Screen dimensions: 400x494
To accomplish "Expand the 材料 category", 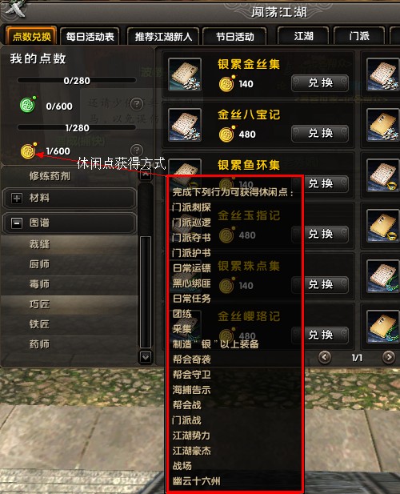I will [x=17, y=199].
